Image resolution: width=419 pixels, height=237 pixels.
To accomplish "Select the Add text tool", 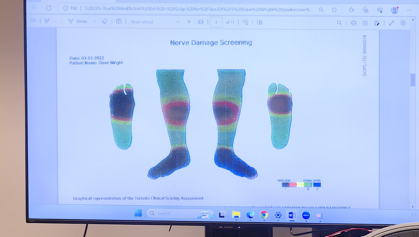I will click(119, 21).
